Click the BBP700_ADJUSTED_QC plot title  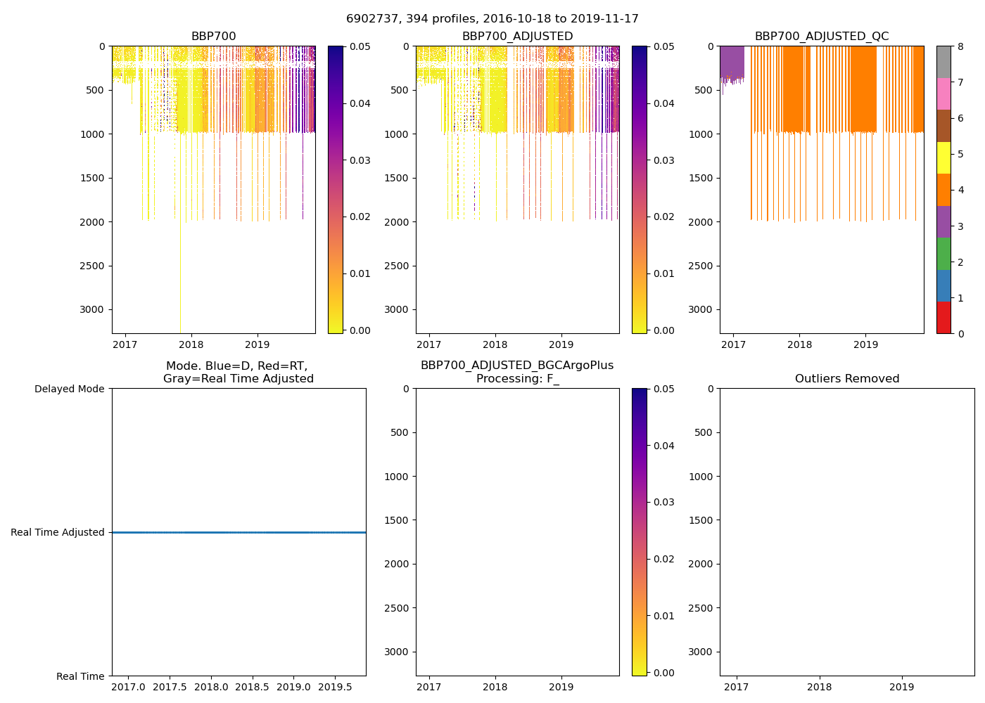tap(821, 37)
